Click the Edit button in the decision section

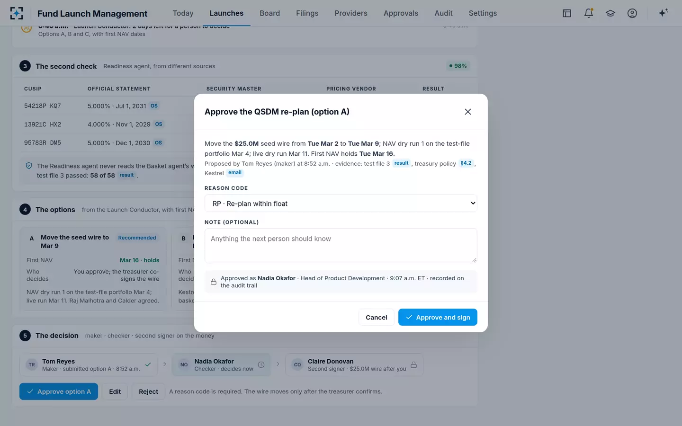tap(115, 391)
